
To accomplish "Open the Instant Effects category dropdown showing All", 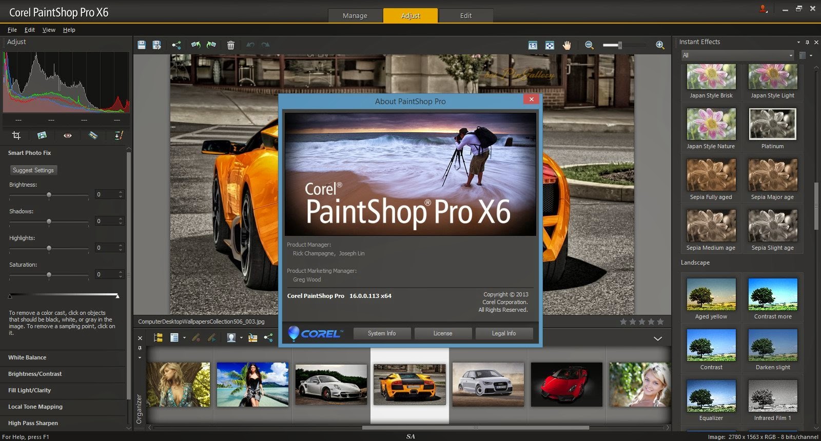I will (x=737, y=55).
